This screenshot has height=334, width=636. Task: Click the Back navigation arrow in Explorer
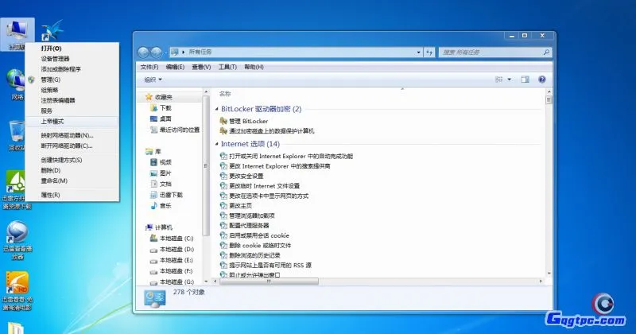coord(143,52)
